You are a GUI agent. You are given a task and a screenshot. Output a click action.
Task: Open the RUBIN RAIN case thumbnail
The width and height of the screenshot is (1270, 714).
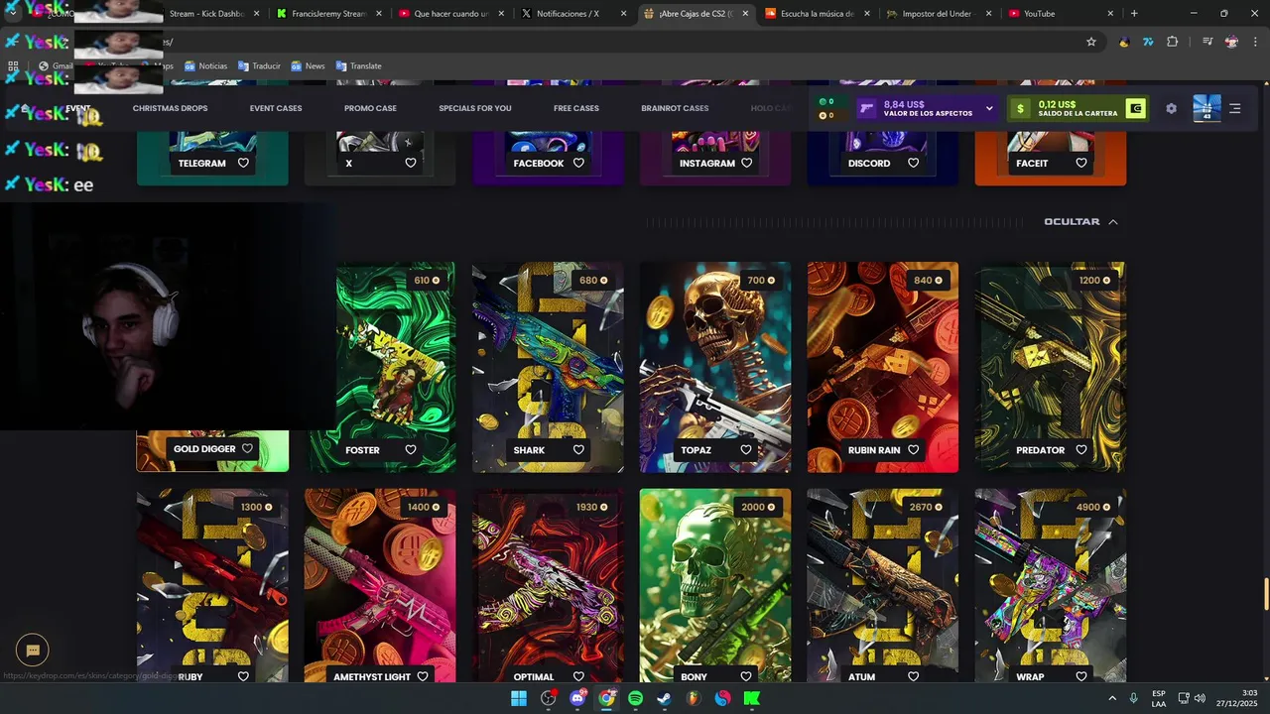click(883, 367)
